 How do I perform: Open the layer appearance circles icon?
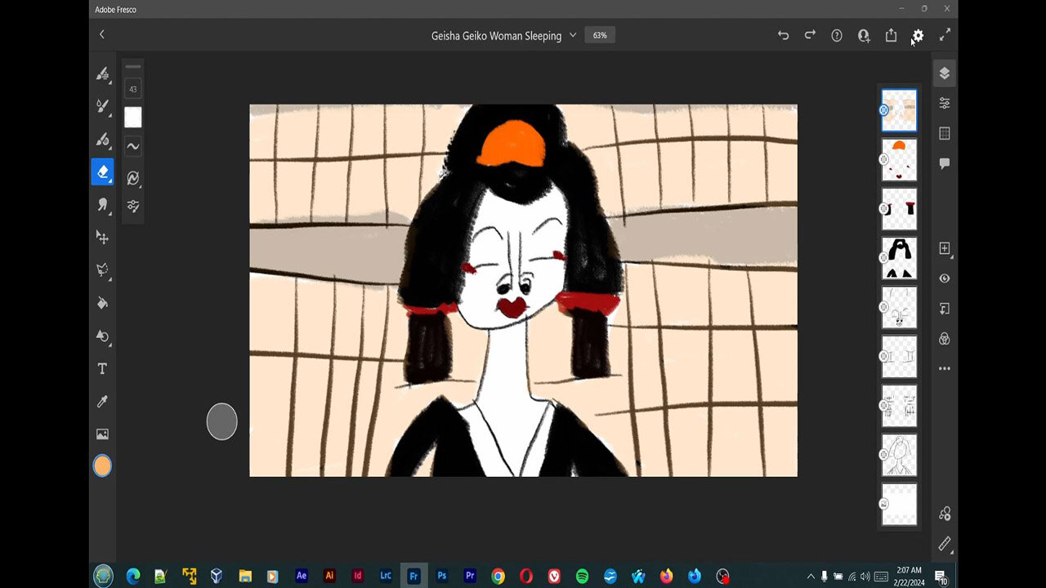(945, 338)
